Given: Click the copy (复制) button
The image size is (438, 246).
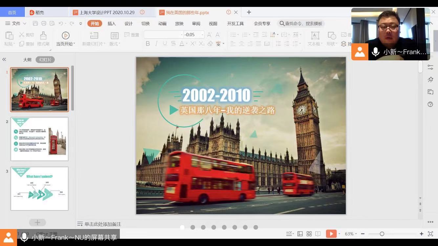Looking at the screenshot, I should click(x=26, y=44).
